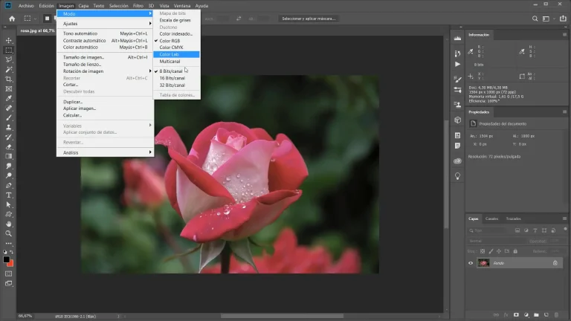Select the Zoom magnifier tool
571x321 pixels.
coord(9,233)
